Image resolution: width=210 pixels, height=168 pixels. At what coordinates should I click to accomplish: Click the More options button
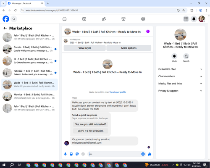129,48
